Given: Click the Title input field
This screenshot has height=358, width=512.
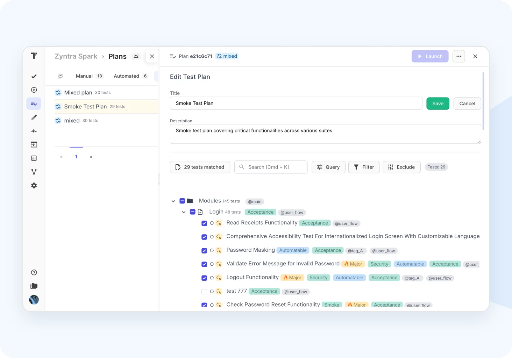Looking at the screenshot, I should coord(296,103).
